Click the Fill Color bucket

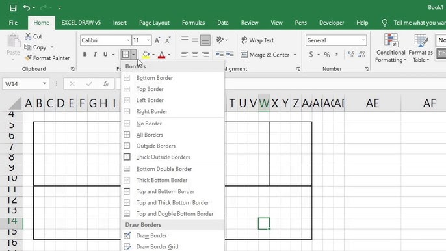[x=146, y=55]
